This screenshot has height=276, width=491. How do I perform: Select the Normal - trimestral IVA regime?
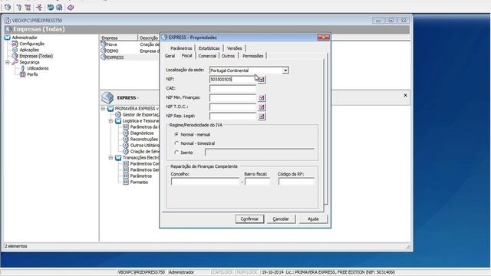click(176, 143)
